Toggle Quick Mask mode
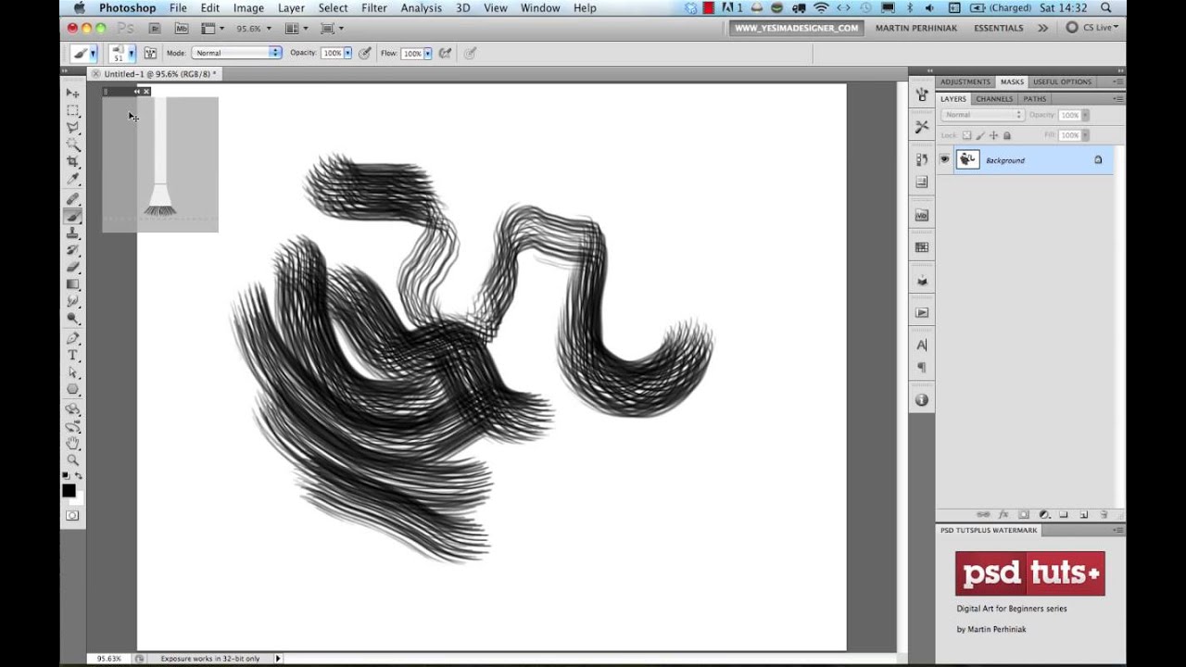The image size is (1186, 667). pyautogui.click(x=72, y=515)
